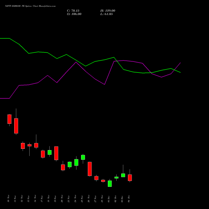Select the small red candlestick for 28 Nov

[103, 181]
